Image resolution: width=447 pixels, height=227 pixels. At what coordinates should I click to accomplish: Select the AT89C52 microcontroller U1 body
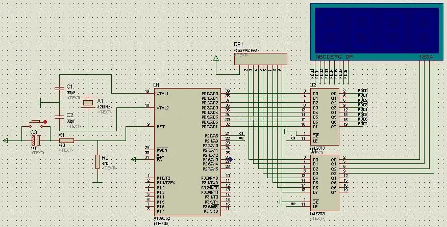tap(187, 152)
